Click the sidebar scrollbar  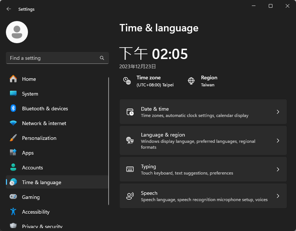click(109, 141)
